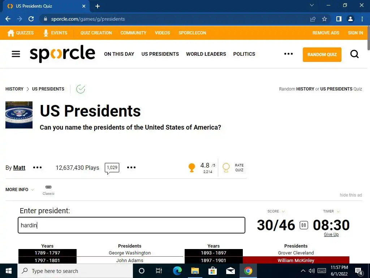Open Microsoft Store from the taskbar
Viewport: 370px width, 278px height.
[x=212, y=271]
